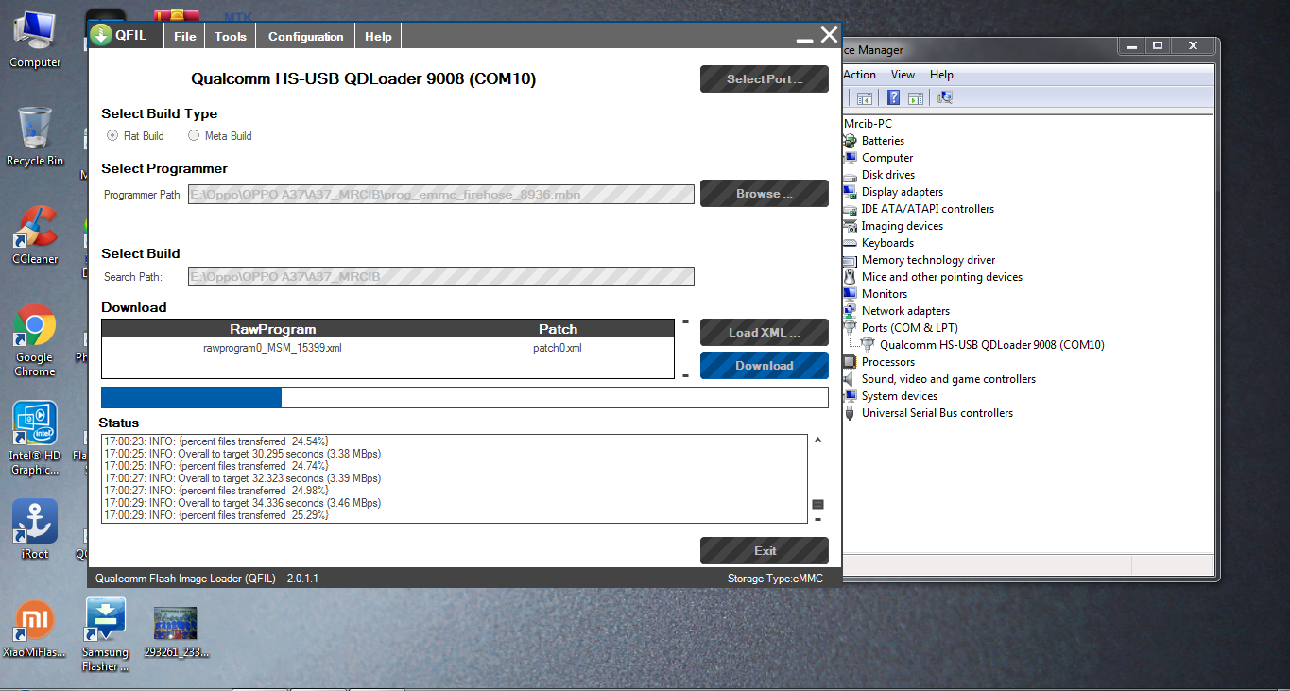Click the RawProgram column header
This screenshot has height=691, width=1290.
pyautogui.click(x=272, y=329)
